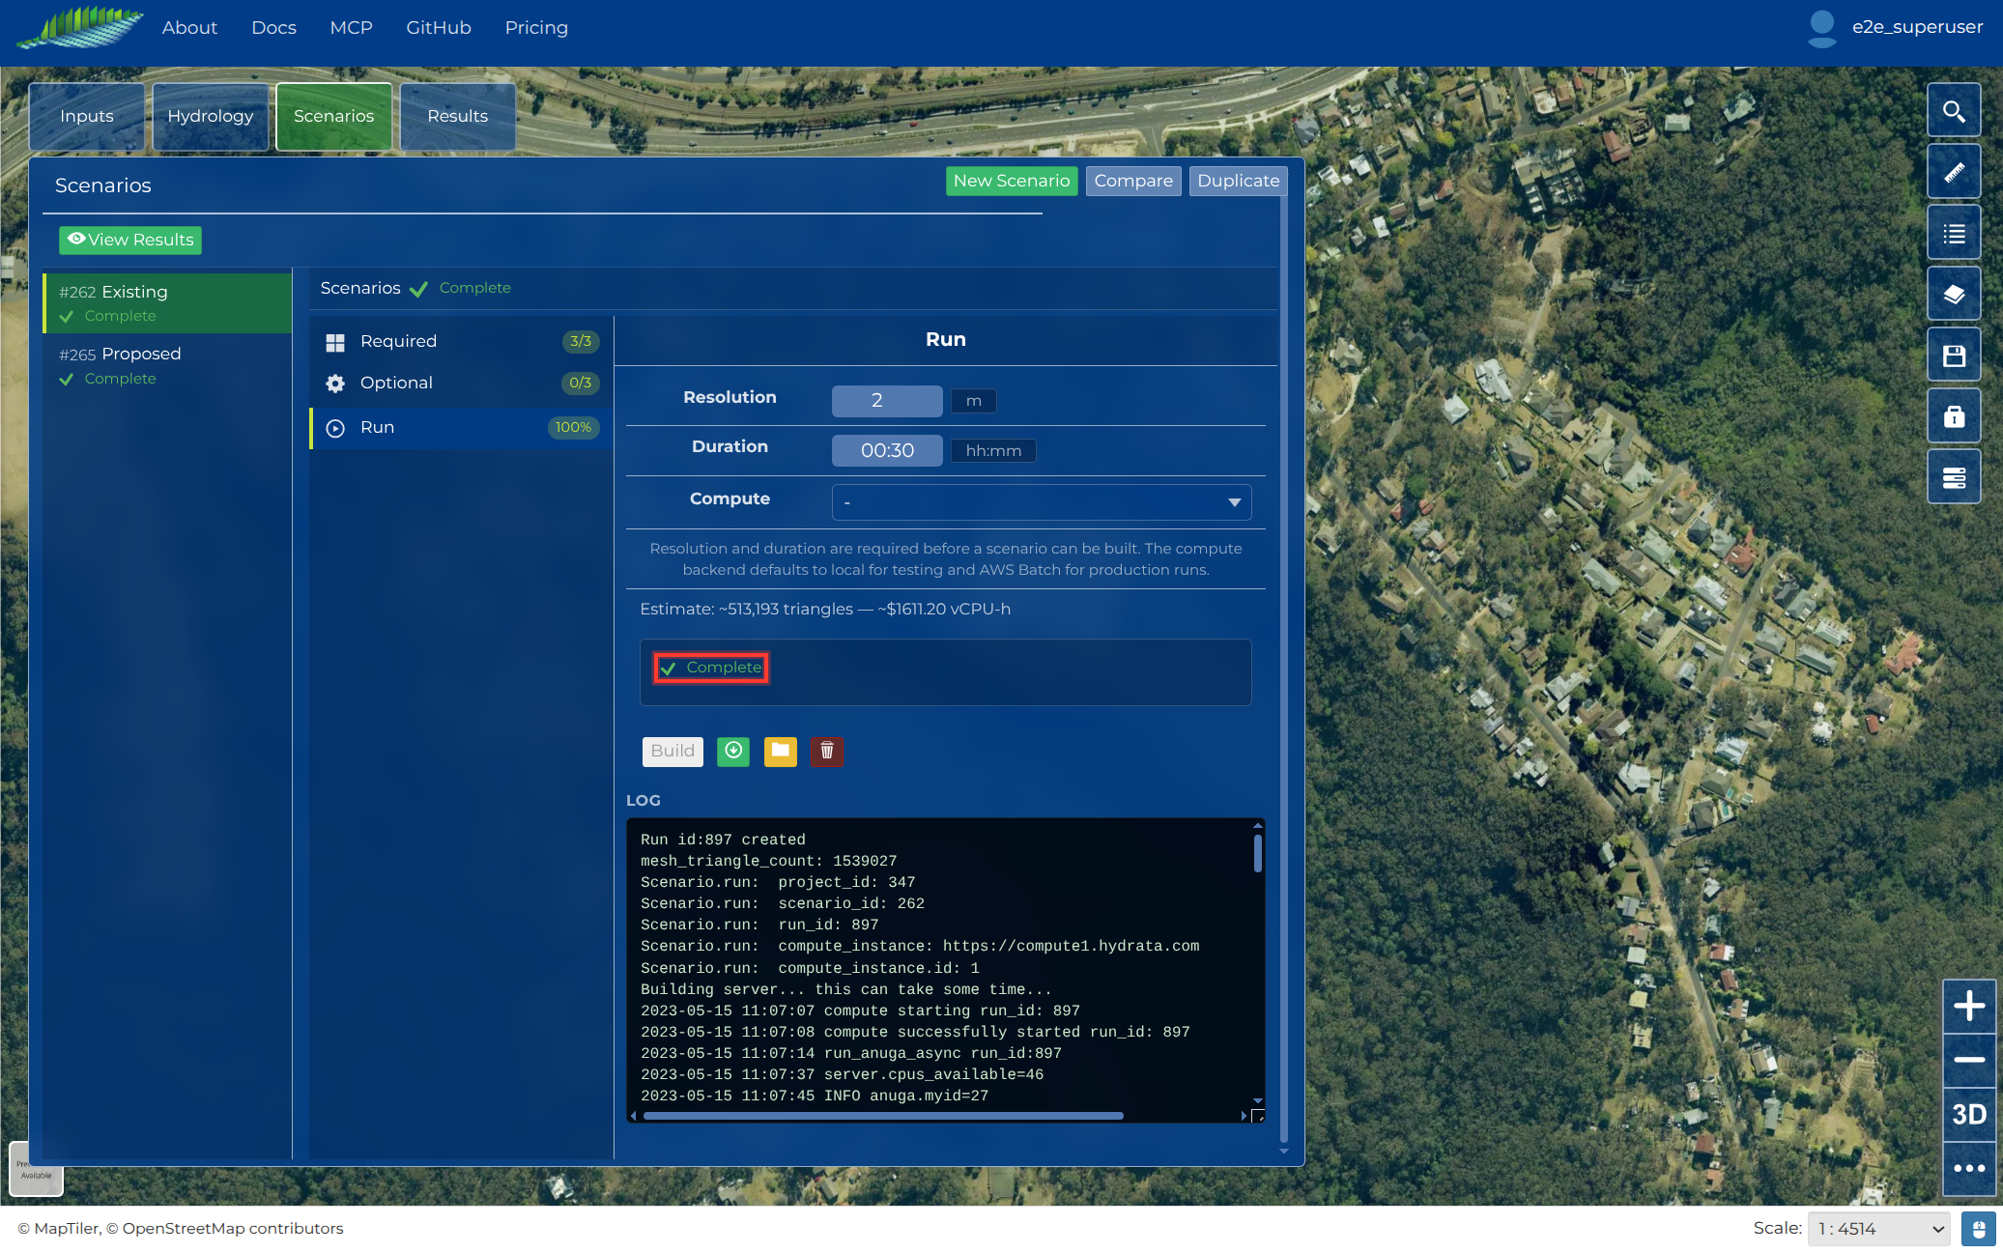2003x1253 pixels.
Task: Select the ruler measure tool
Action: [x=1954, y=172]
